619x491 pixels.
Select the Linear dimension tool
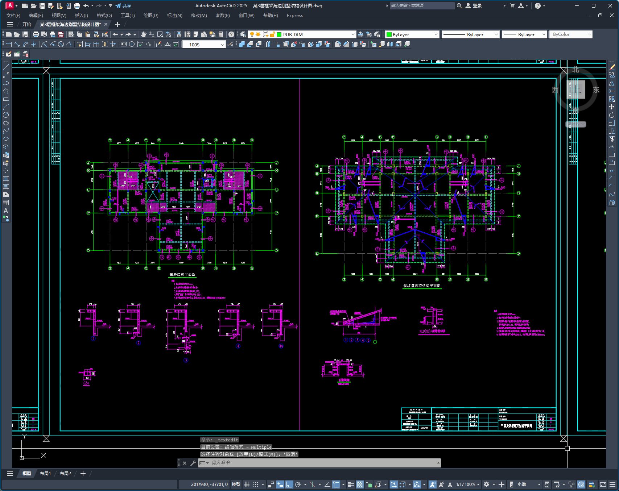[9, 44]
